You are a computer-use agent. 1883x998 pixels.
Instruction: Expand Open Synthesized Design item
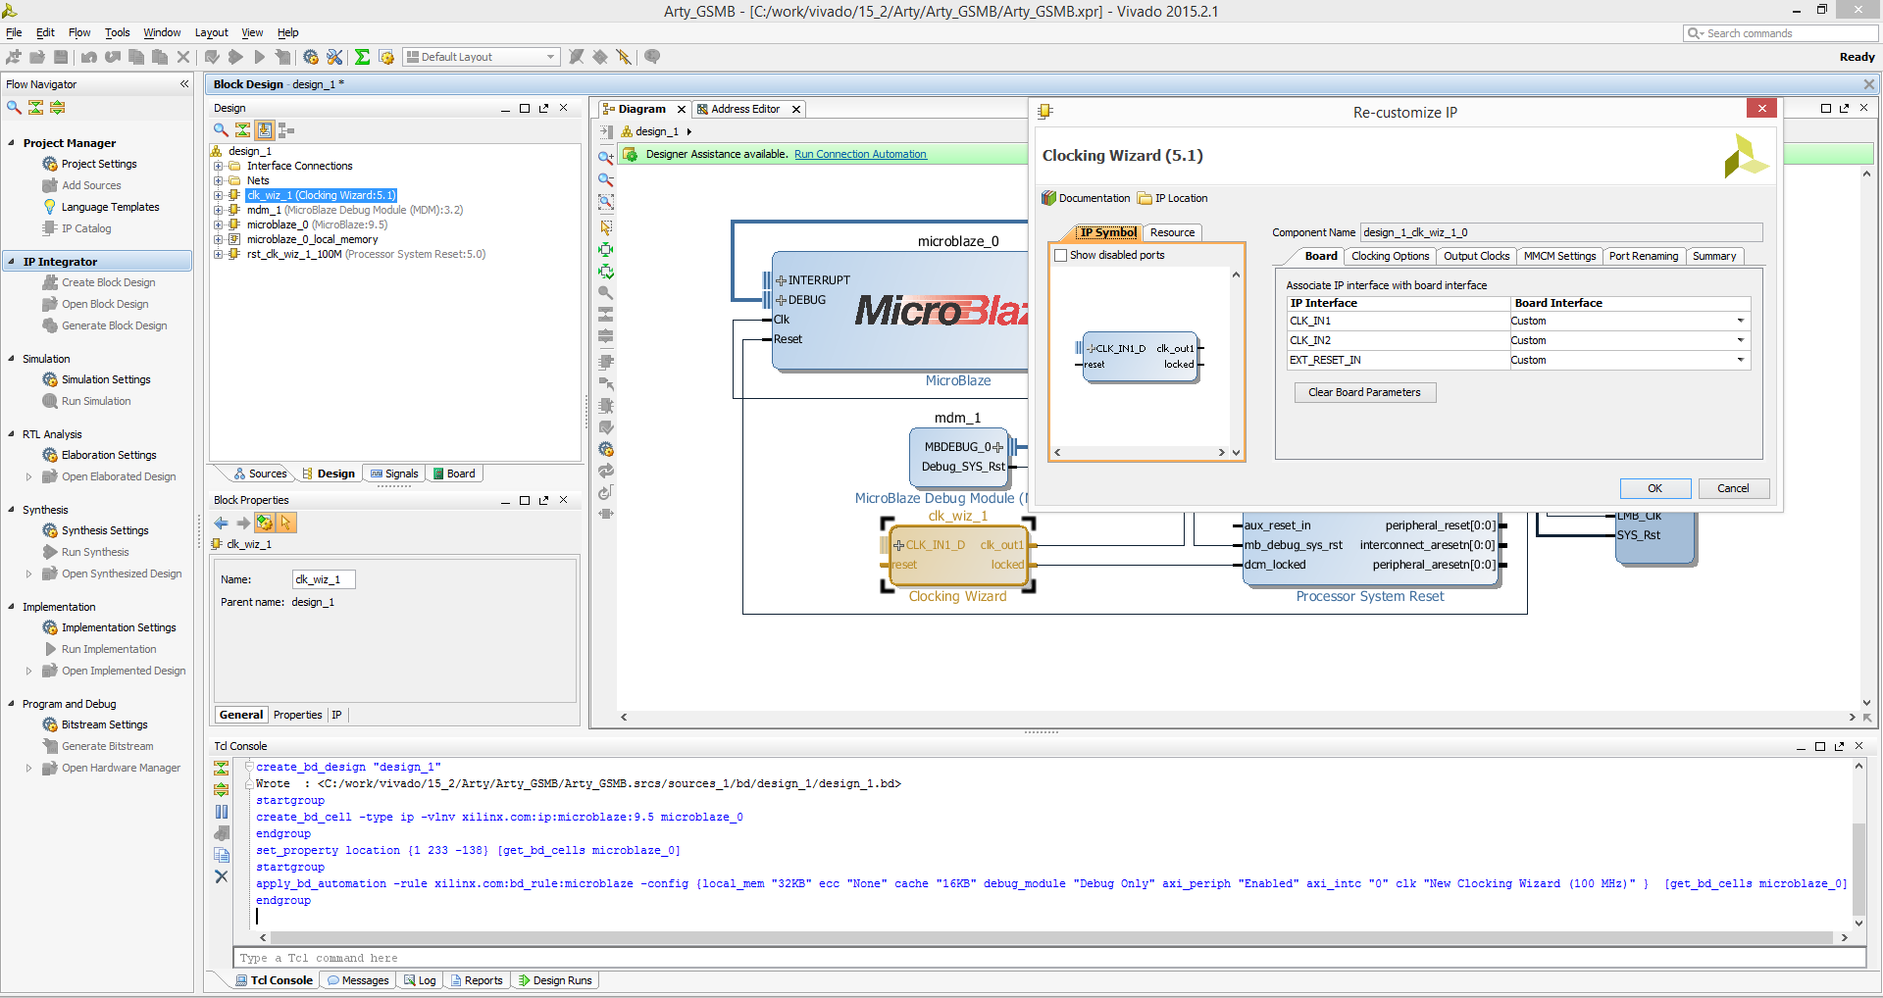point(28,574)
